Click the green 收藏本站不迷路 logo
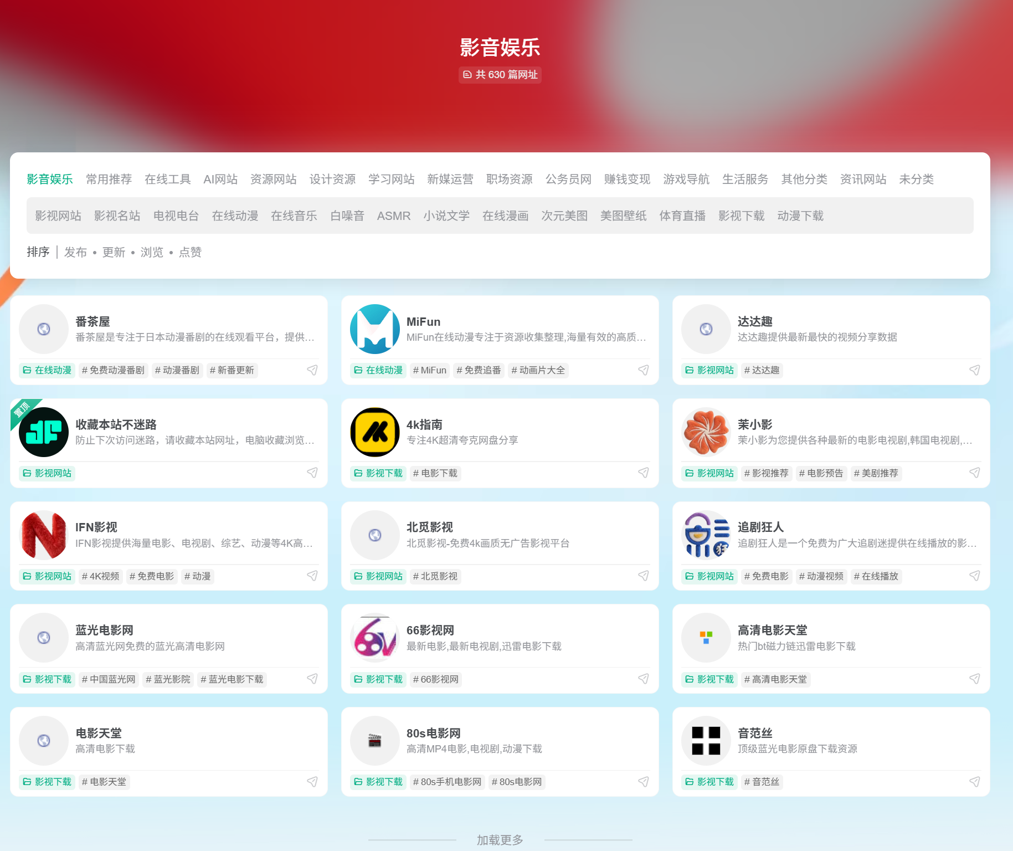 pos(44,432)
